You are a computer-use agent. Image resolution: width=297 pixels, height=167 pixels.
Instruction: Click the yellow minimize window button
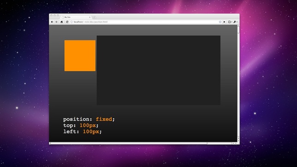click(x=54, y=16)
